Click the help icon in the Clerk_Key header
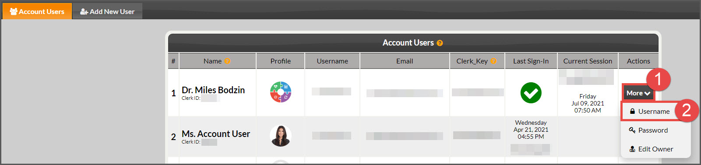 coord(493,61)
